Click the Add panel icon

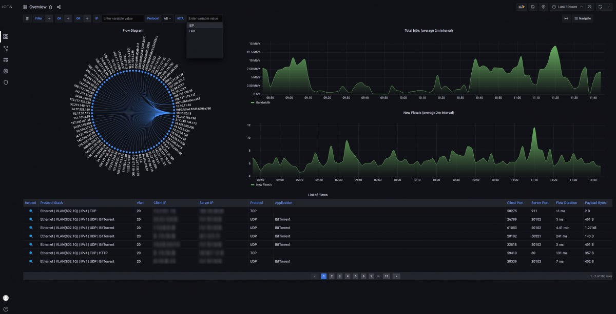coord(522,7)
